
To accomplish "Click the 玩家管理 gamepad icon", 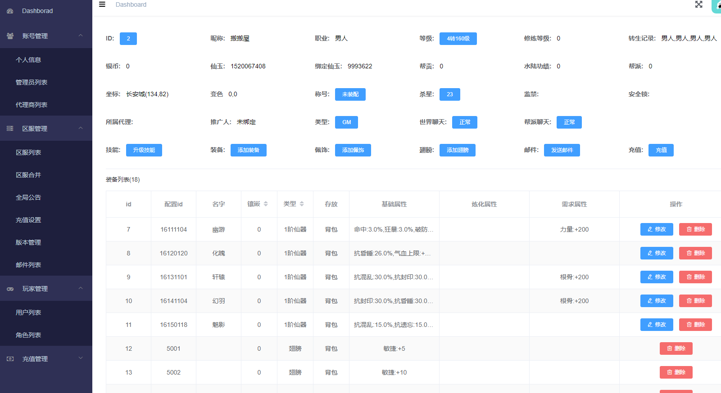I will click(10, 289).
